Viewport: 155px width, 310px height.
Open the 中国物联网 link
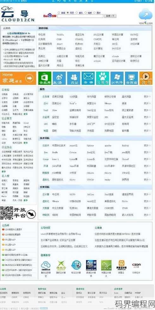tap(75, 215)
